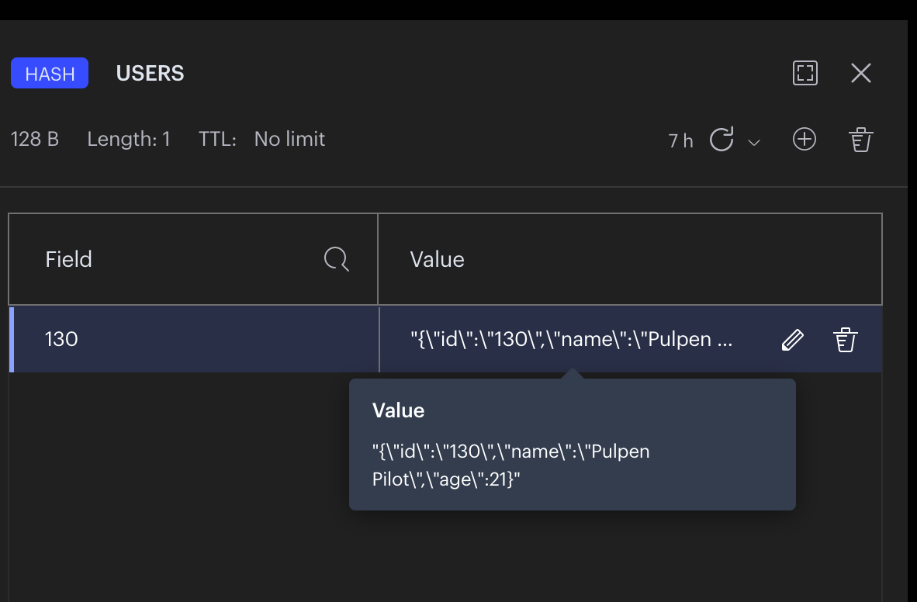Refresh the USERS key data
The height and width of the screenshot is (602, 917).
click(x=723, y=140)
